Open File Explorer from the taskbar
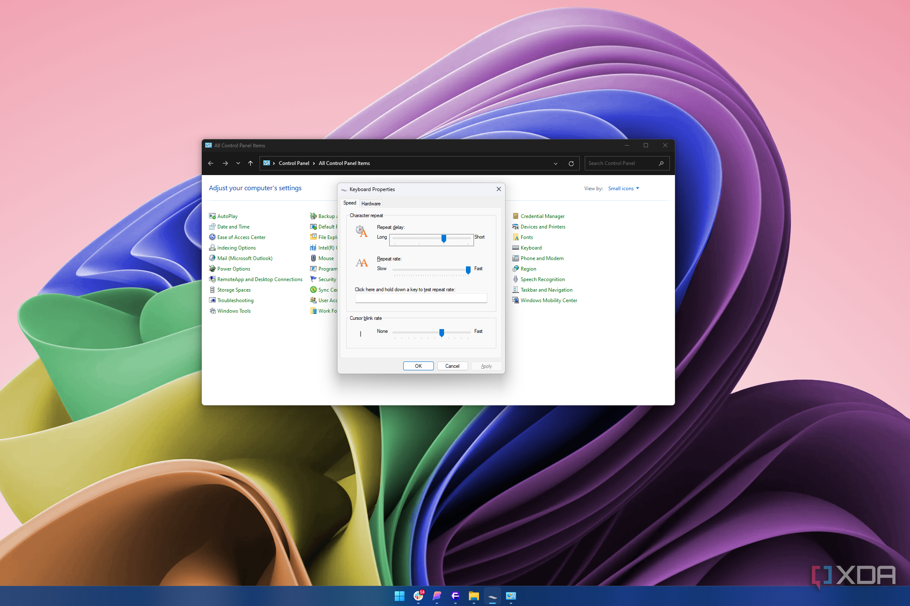The width and height of the screenshot is (910, 606). tap(474, 596)
